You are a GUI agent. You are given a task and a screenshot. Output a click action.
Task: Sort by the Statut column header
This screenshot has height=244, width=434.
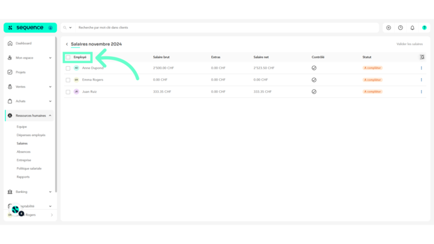coord(367,57)
